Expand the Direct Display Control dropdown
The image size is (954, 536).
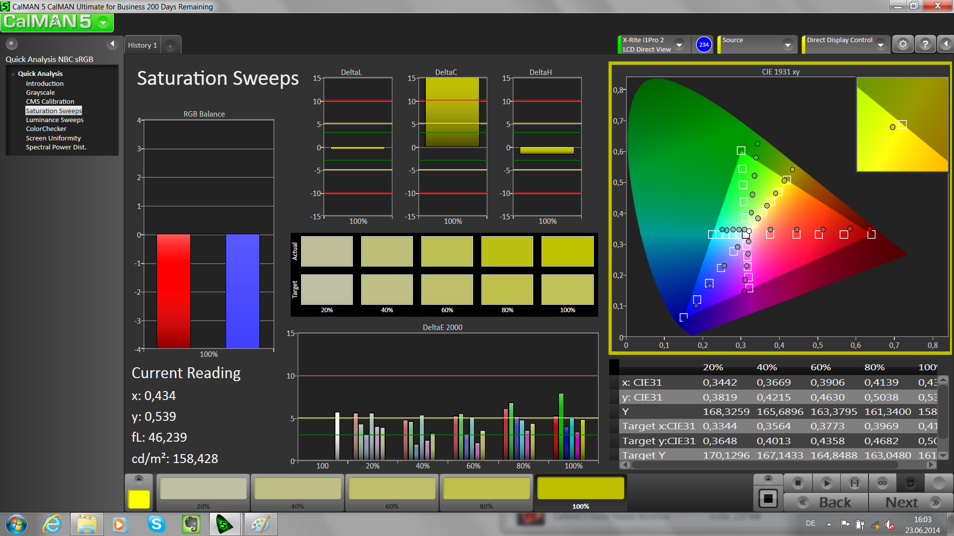point(880,45)
